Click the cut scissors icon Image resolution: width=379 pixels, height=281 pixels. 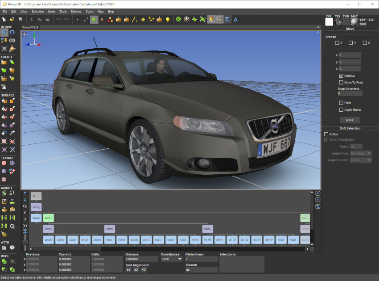click(x=31, y=20)
